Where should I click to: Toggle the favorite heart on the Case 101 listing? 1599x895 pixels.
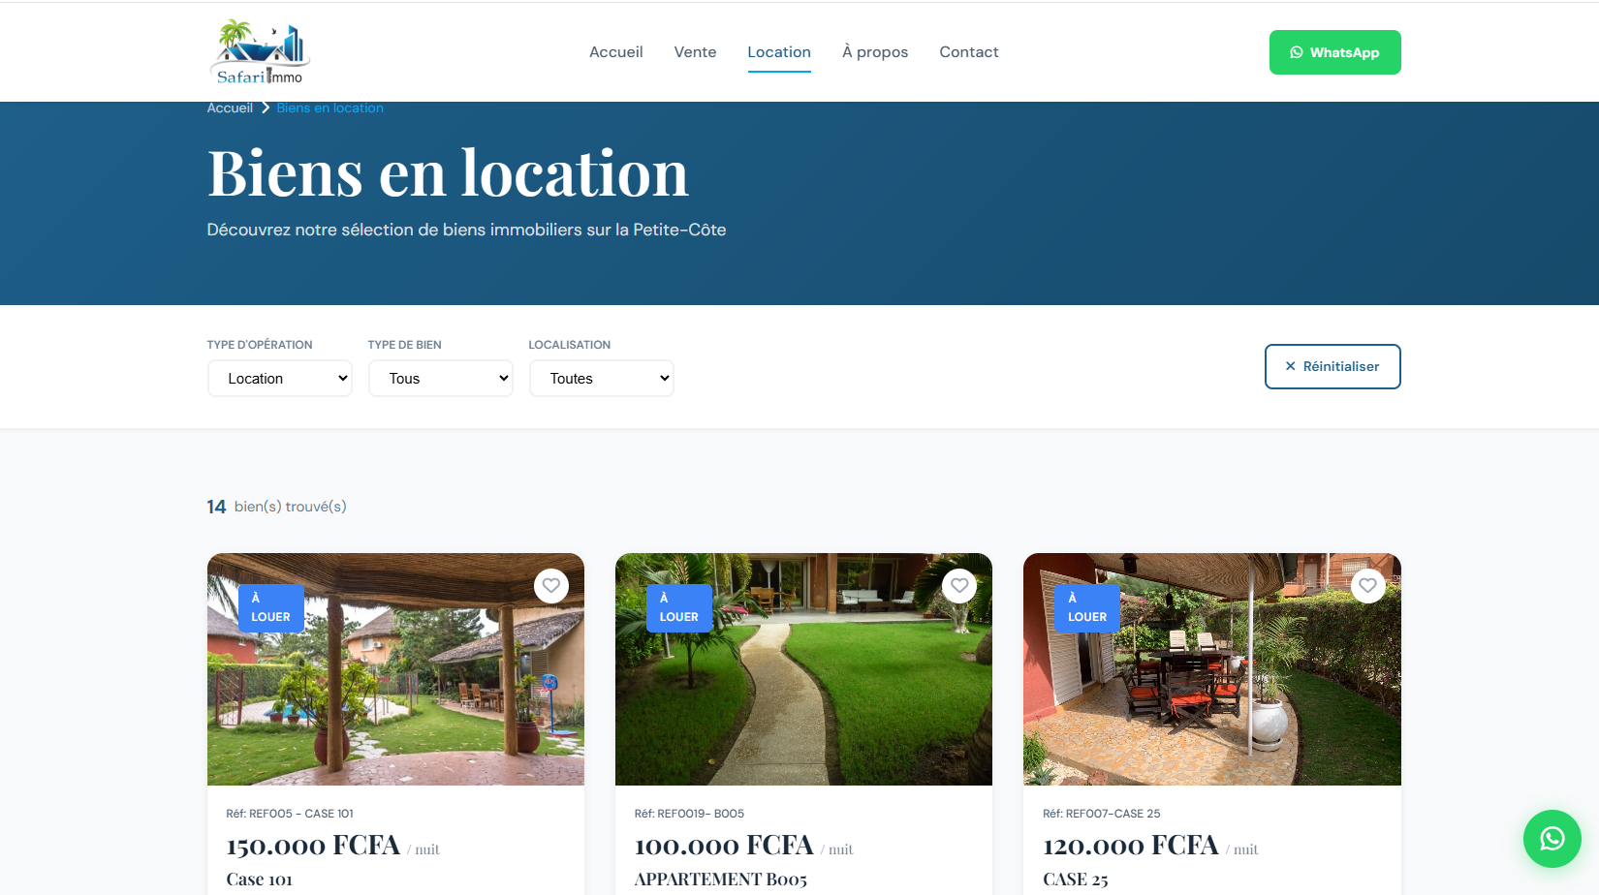point(551,585)
